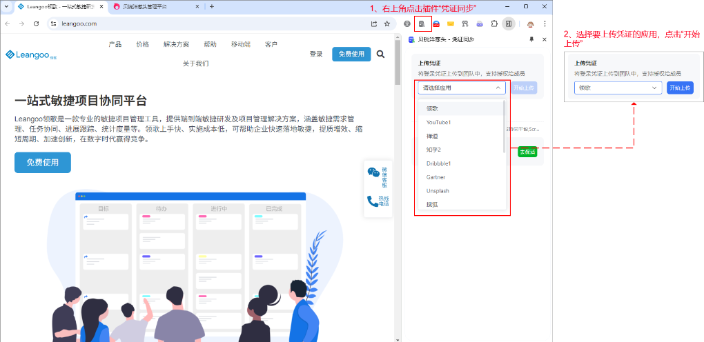Open the Chrome profile avatar
Image resolution: width=704 pixels, height=342 pixels.
[530, 23]
